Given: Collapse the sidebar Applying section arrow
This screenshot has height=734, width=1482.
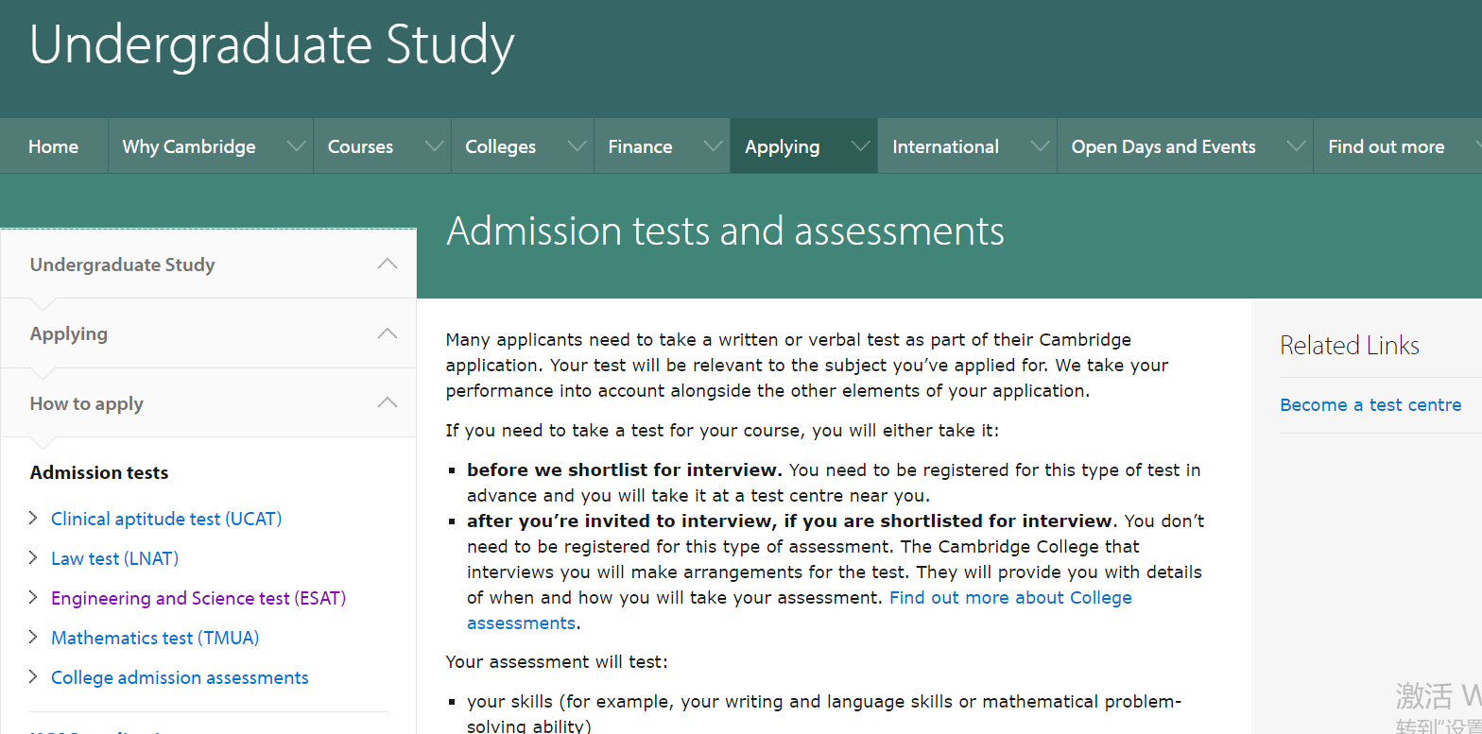Looking at the screenshot, I should click(x=387, y=333).
